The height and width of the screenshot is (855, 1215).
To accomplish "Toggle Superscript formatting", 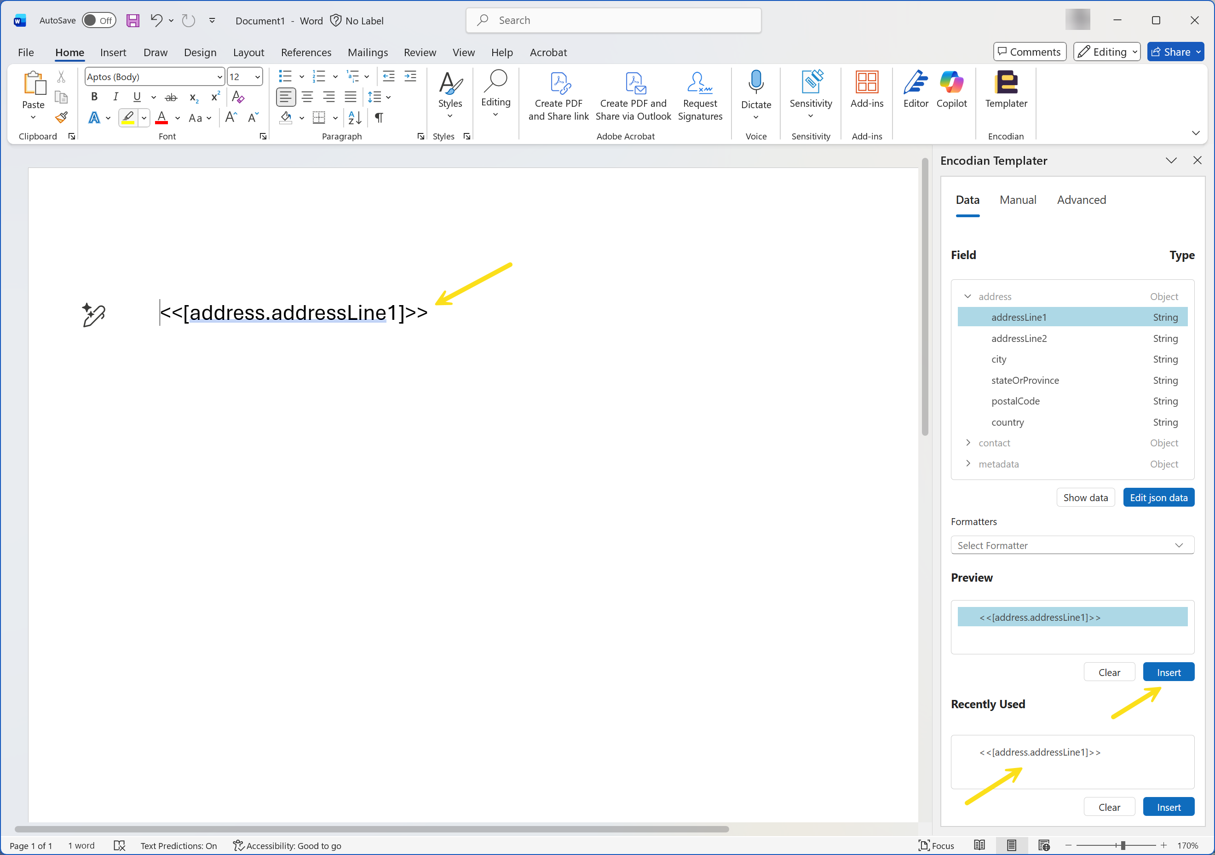I will click(x=215, y=97).
